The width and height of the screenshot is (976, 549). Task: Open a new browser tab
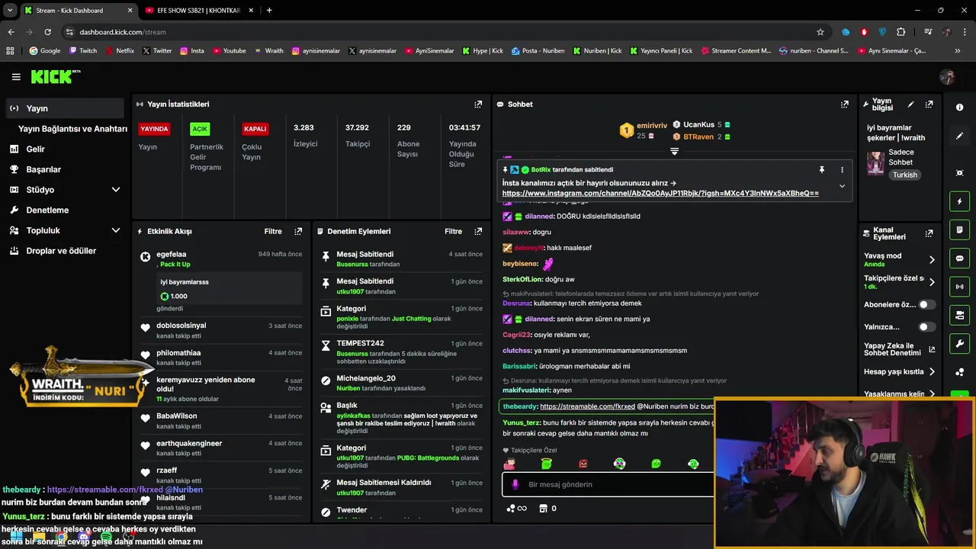[269, 11]
